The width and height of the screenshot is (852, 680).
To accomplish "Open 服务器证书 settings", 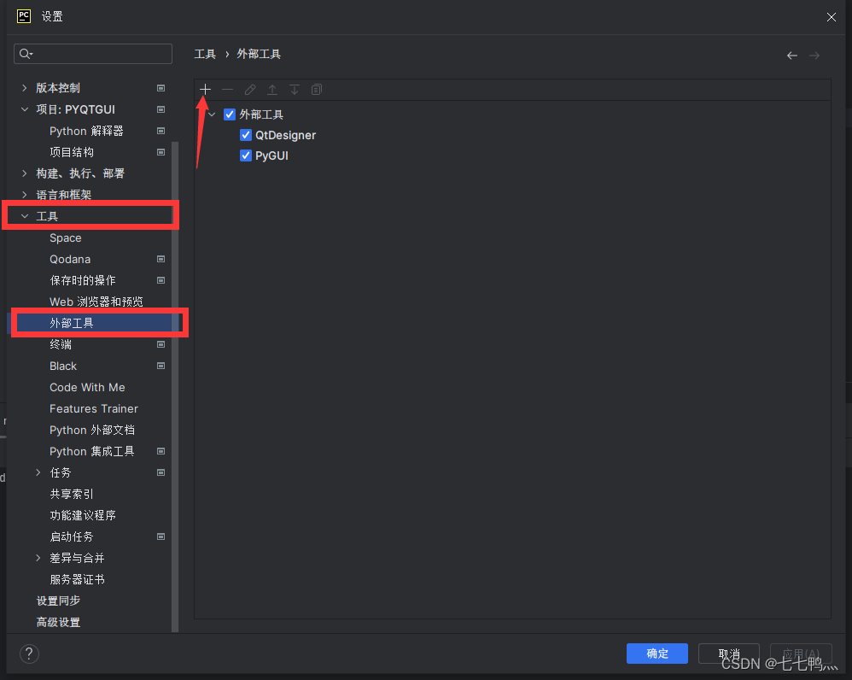I will click(77, 579).
